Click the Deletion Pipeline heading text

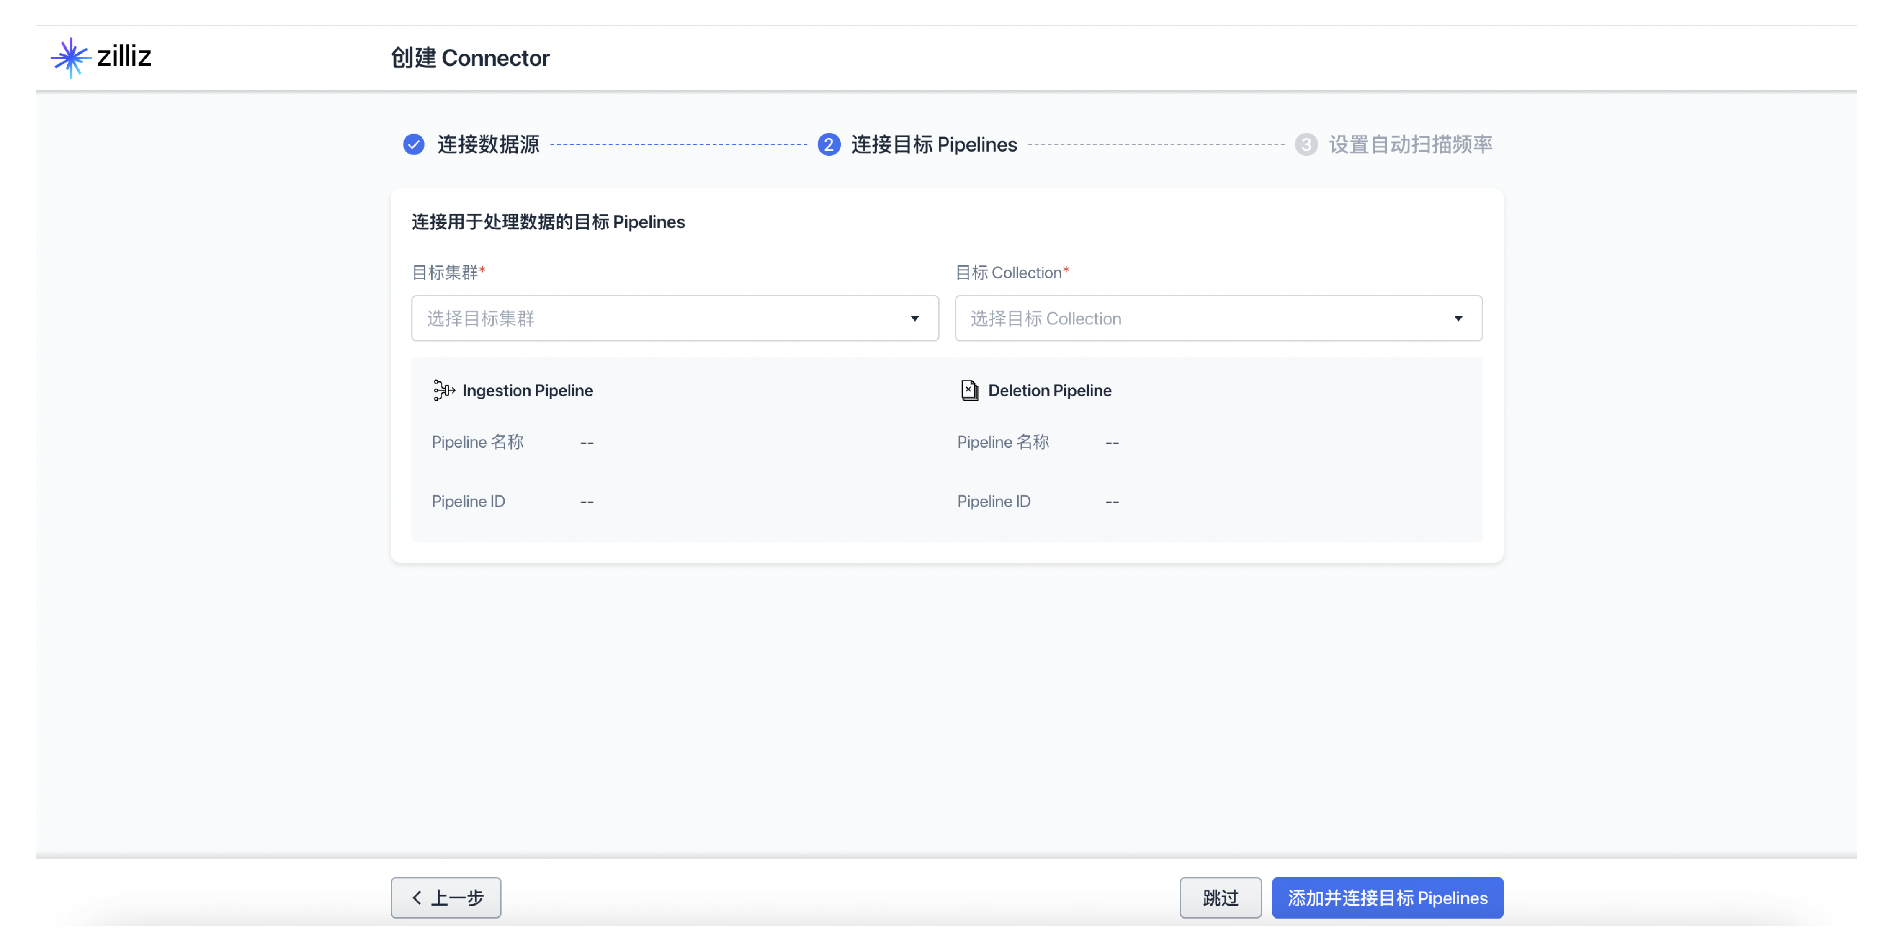pos(1049,391)
